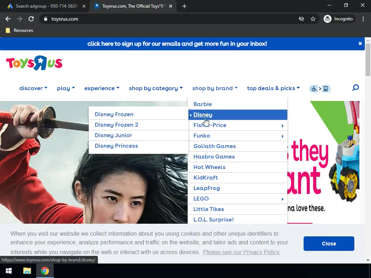Open a new browser tab
371x278 pixels.
184,6
